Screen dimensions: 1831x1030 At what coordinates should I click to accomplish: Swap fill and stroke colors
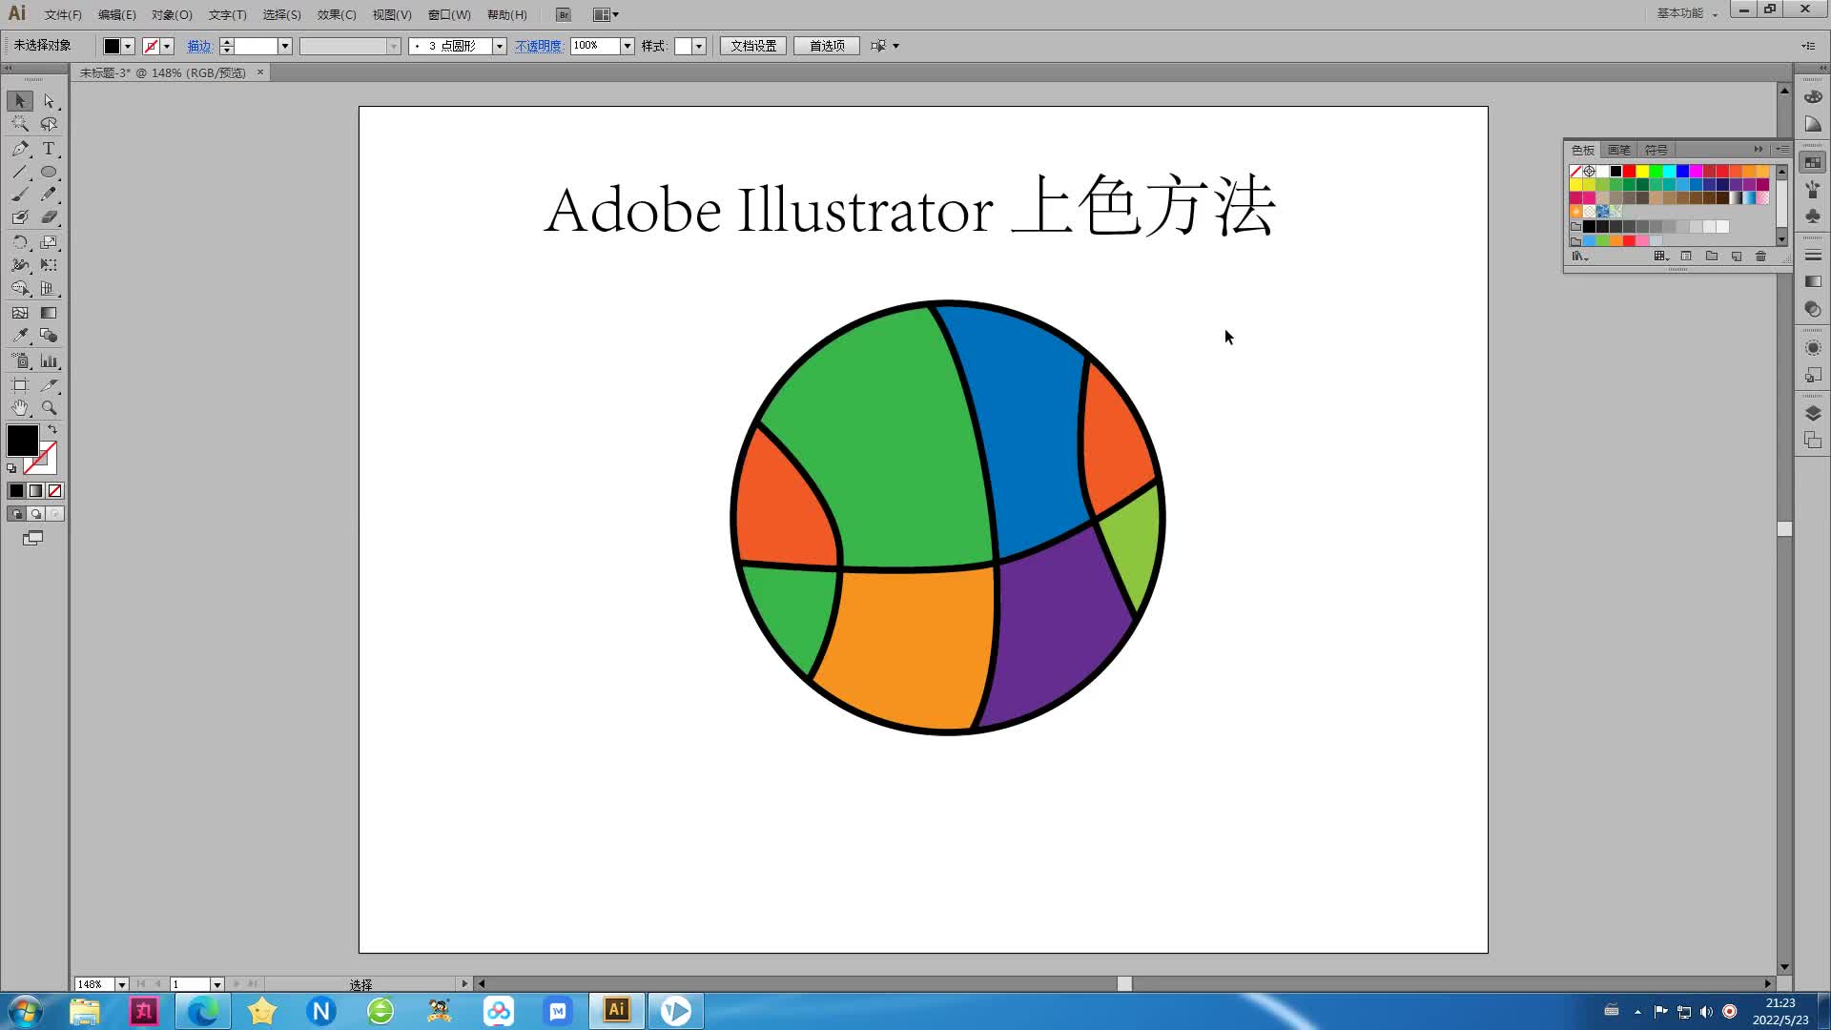(x=52, y=430)
